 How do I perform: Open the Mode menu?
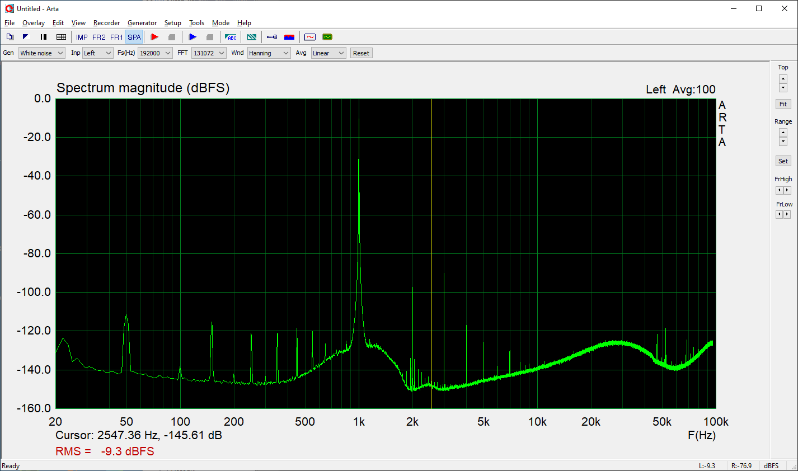pos(220,23)
